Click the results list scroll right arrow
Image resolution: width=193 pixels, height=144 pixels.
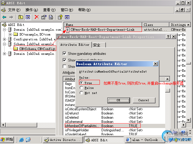point(184,125)
